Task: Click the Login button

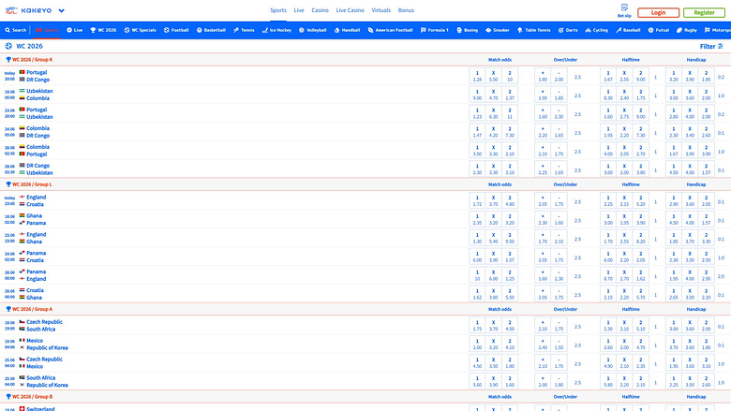Action: (x=658, y=12)
